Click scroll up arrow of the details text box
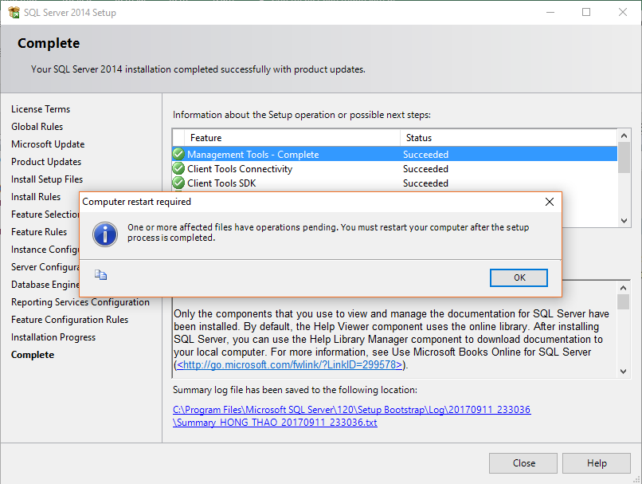642x484 pixels. point(623,288)
